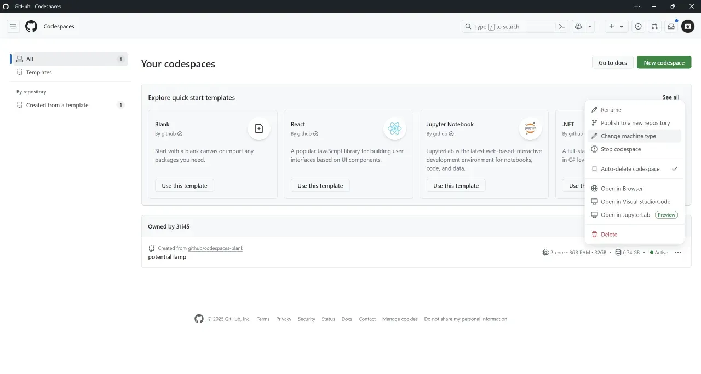Open the Docs footer link

(347, 319)
